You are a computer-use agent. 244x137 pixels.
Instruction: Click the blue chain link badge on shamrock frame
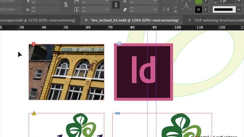[x=118, y=113]
